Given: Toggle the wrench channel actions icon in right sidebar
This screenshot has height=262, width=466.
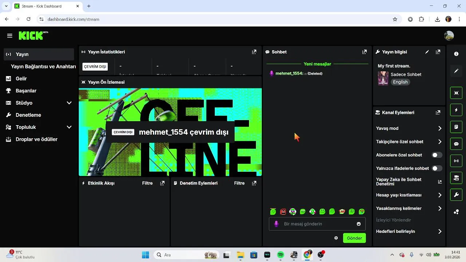Looking at the screenshot, I should click(456, 195).
